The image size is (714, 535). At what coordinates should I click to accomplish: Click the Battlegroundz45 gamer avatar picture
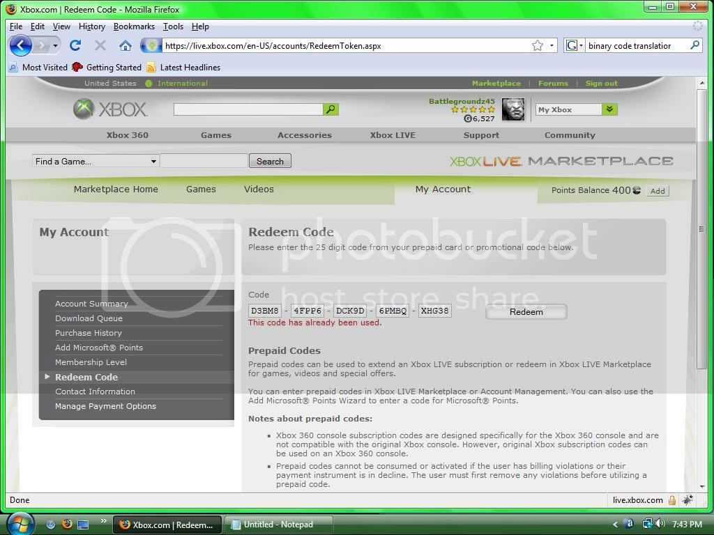[x=513, y=109]
